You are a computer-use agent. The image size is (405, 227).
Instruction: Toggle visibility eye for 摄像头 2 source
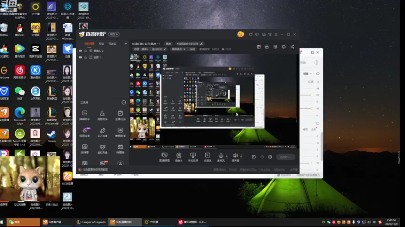pyautogui.click(x=80, y=51)
